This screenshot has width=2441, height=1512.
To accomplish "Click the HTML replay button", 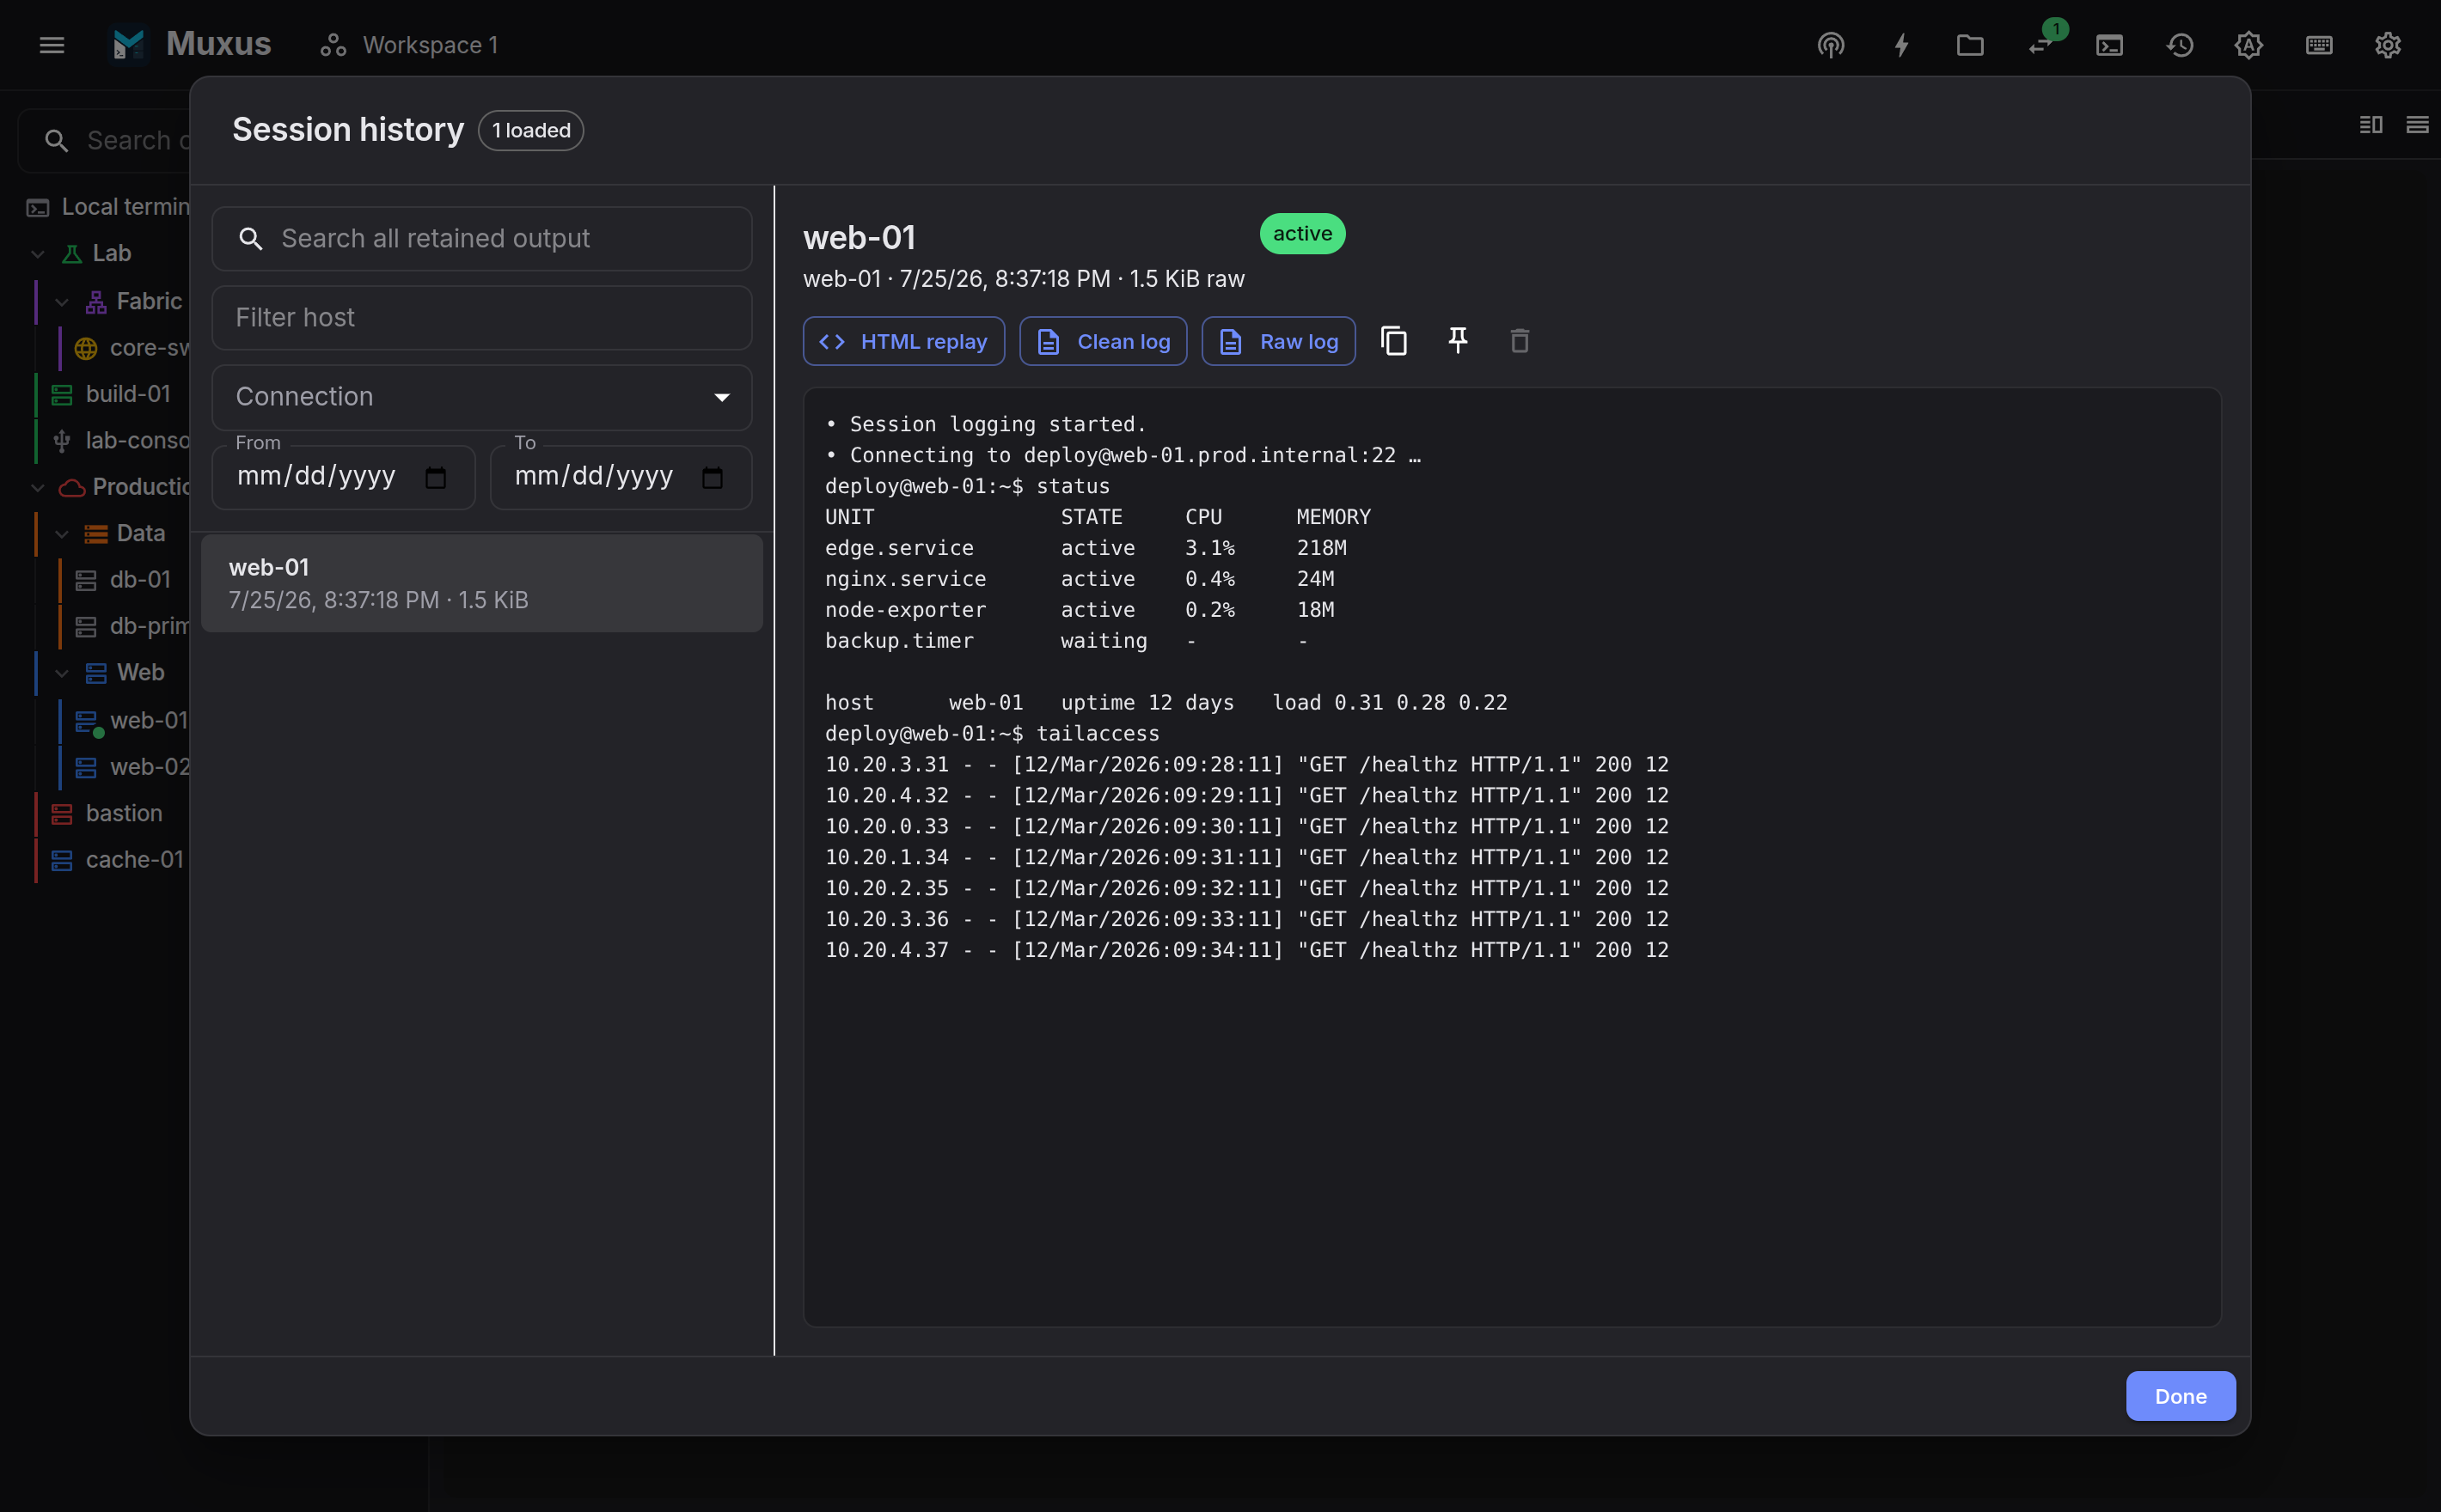I will point(903,341).
